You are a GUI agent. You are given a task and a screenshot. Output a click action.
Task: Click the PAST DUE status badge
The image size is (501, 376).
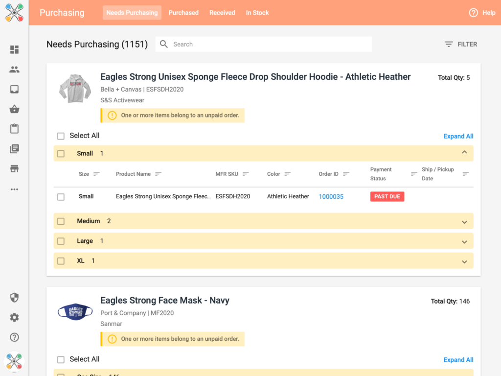tap(387, 197)
